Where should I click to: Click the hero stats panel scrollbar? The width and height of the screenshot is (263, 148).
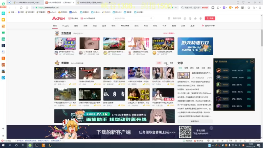[x=254, y=69]
